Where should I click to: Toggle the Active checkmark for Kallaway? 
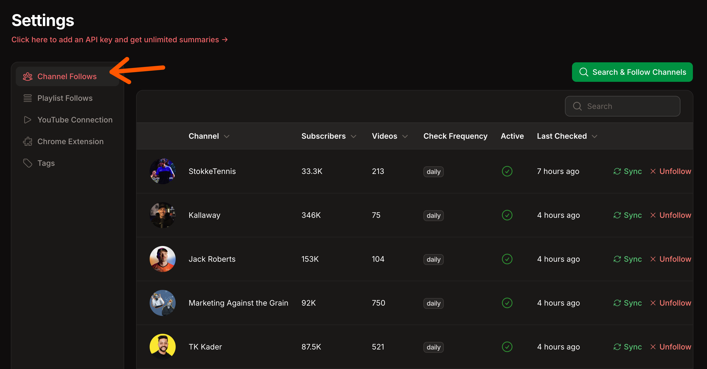[507, 215]
